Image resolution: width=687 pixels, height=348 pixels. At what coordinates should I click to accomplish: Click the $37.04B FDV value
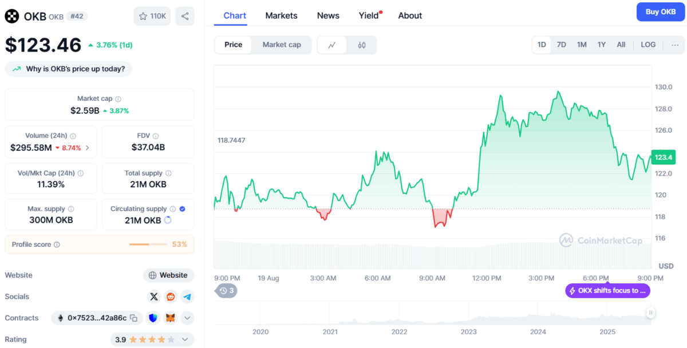pos(148,148)
